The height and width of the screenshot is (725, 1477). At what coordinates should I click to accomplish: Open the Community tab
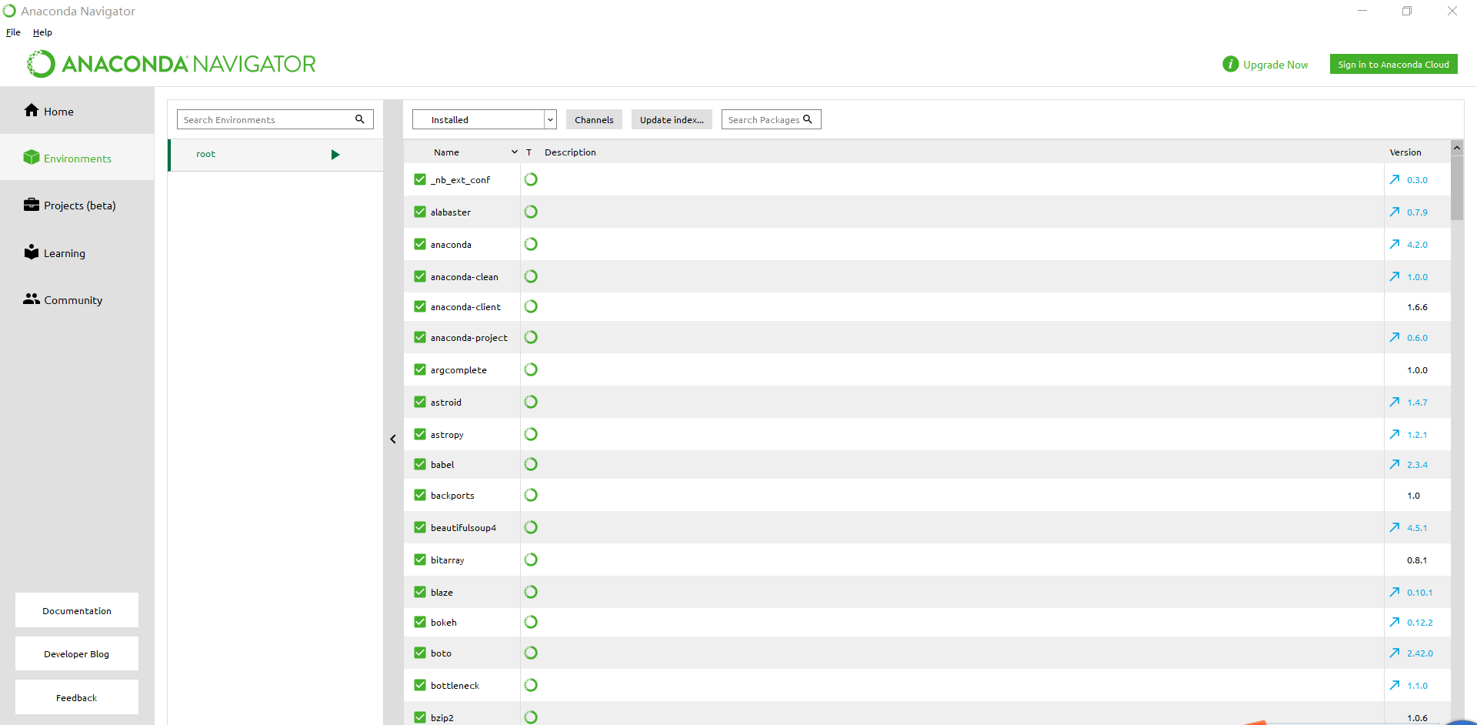coord(77,300)
